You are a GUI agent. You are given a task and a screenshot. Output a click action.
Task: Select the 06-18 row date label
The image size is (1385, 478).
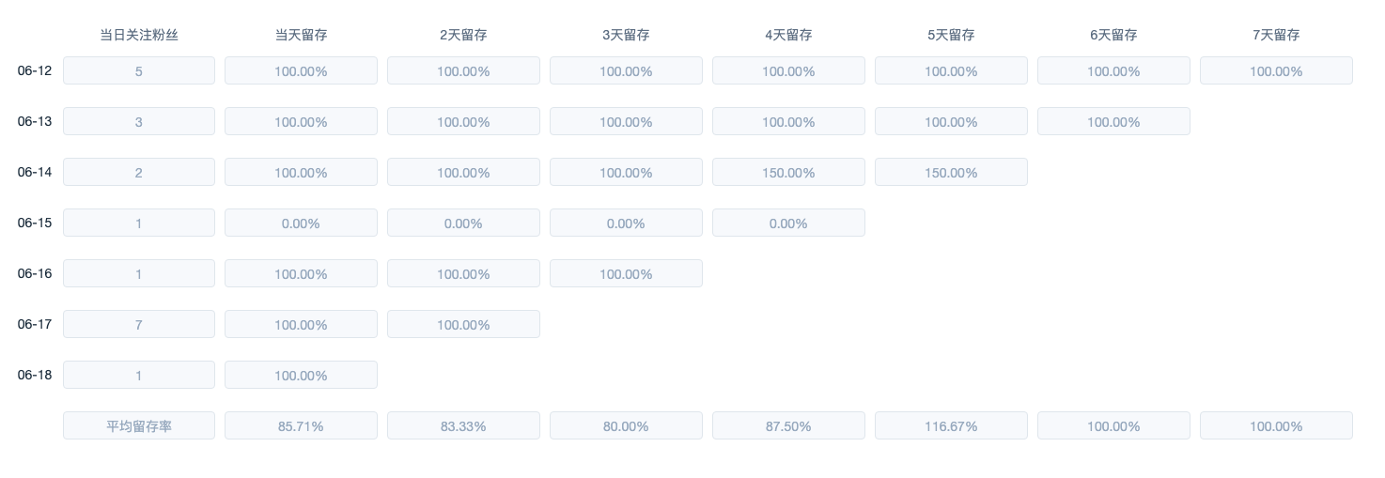tap(35, 375)
